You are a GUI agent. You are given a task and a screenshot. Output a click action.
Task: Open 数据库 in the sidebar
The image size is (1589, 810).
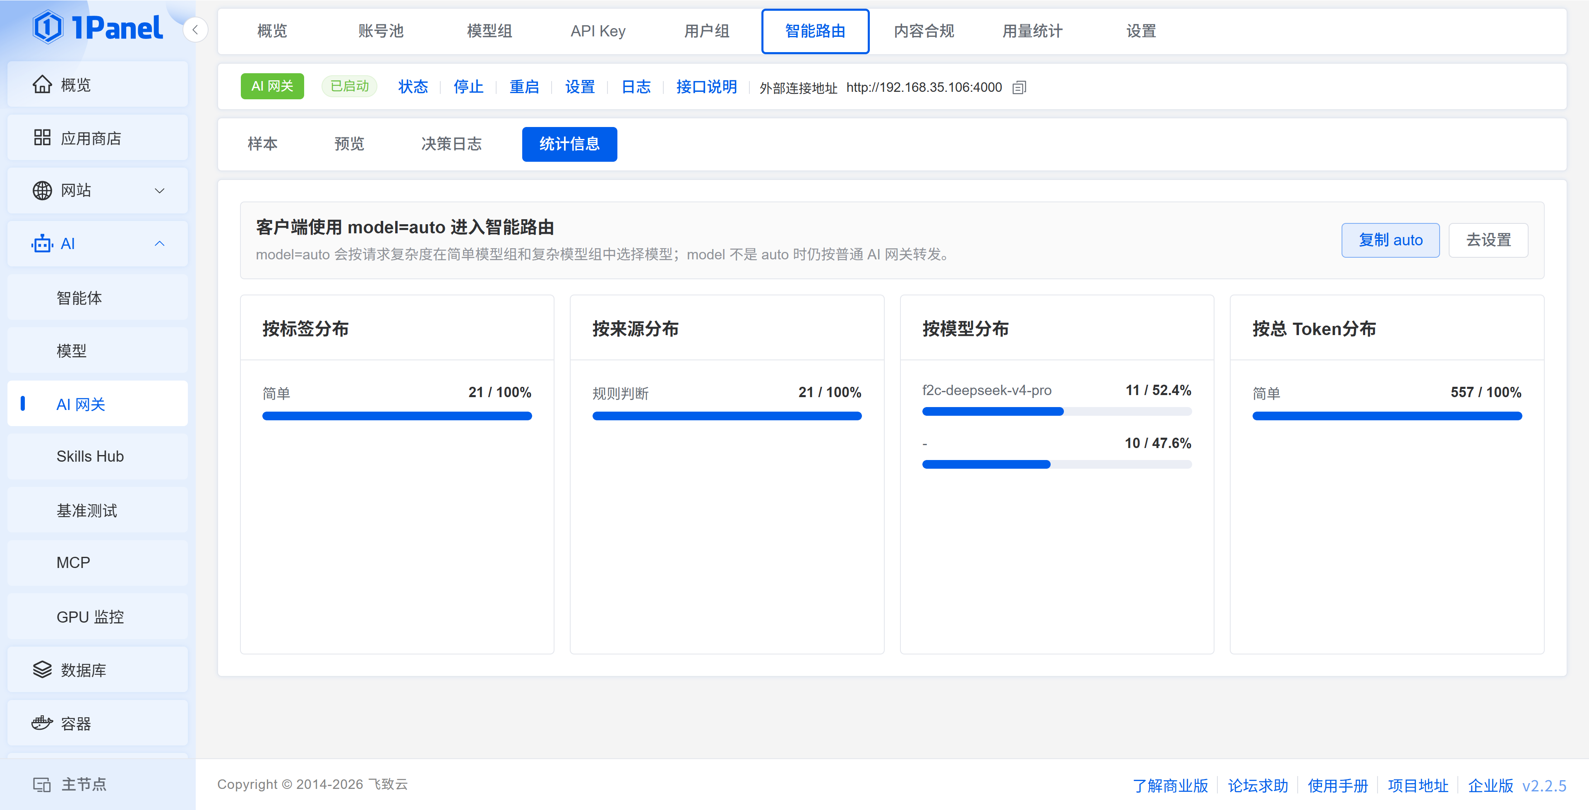[x=98, y=669]
